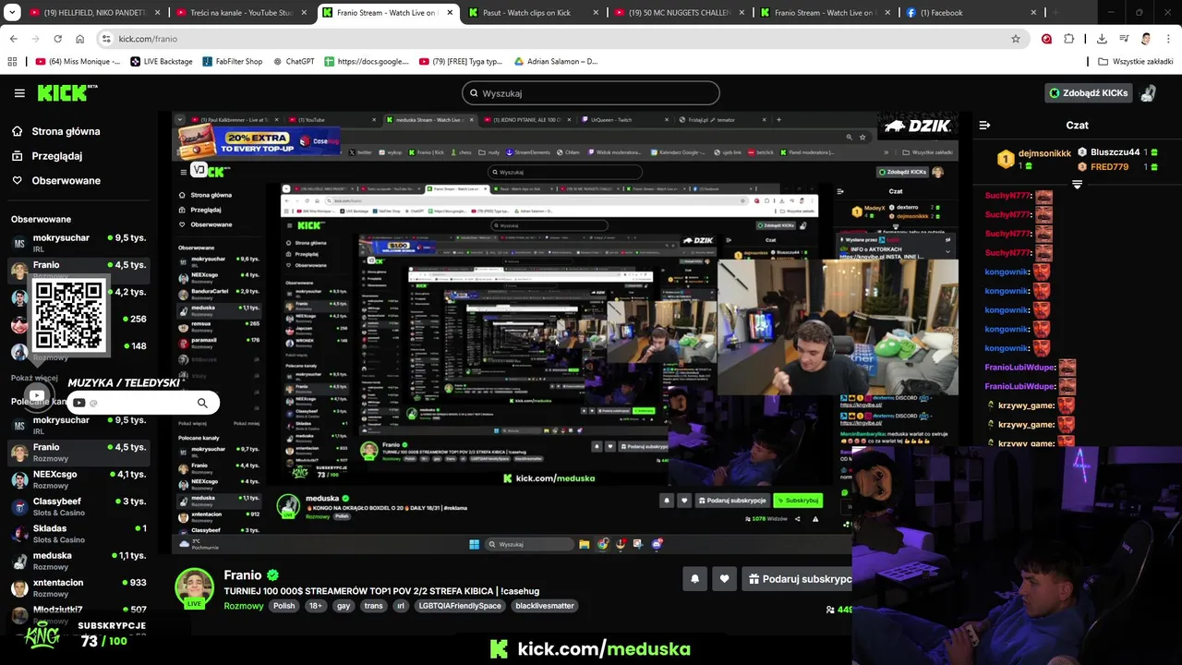The width and height of the screenshot is (1182, 665).
Task: Click Bluszczu44 in chat leaderboard
Action: (1116, 152)
